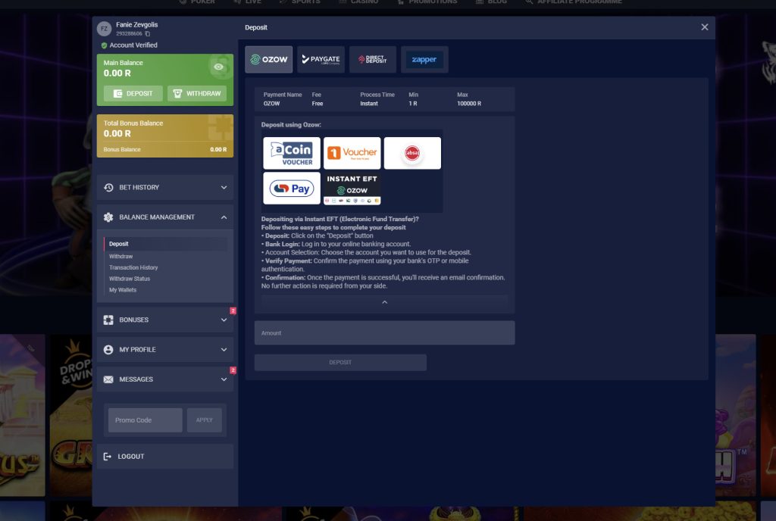Copy the account ID number
The height and width of the screenshot is (521, 776).
click(148, 33)
